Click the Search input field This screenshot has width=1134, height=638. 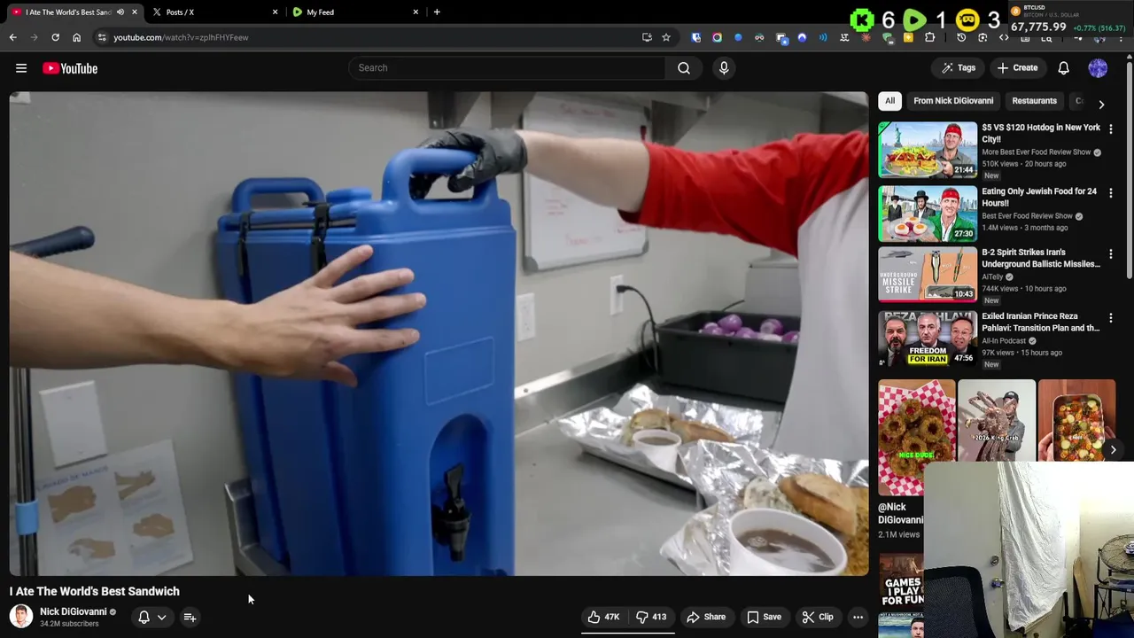507,68
